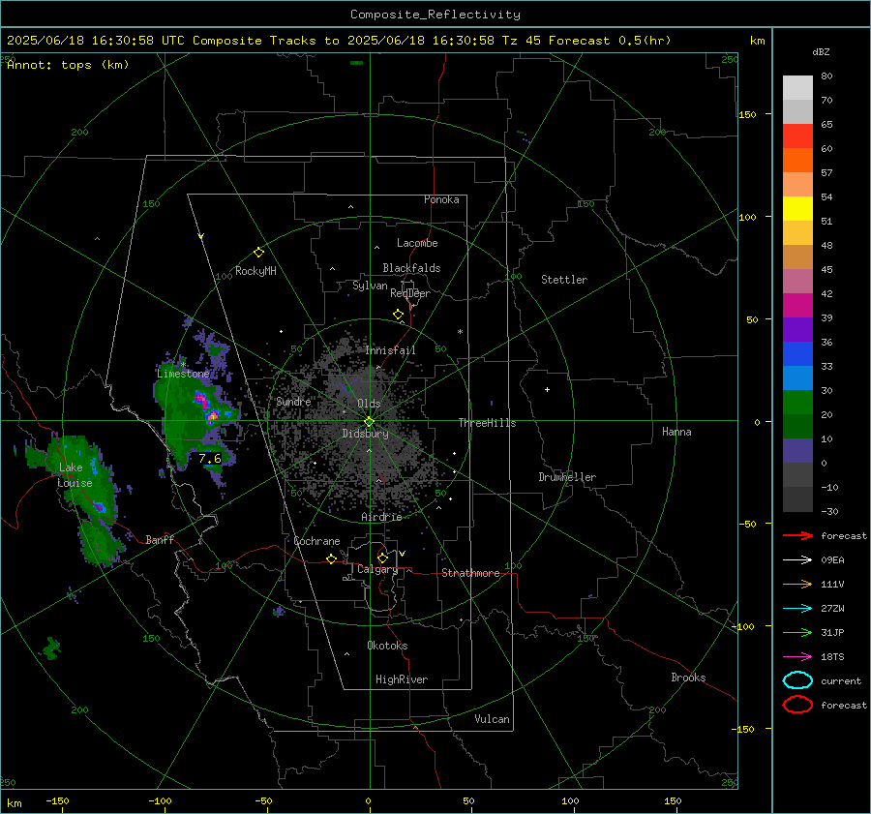Click the yellow diamond at the Didsbury radar center
This screenshot has height=814, width=871.
369,422
